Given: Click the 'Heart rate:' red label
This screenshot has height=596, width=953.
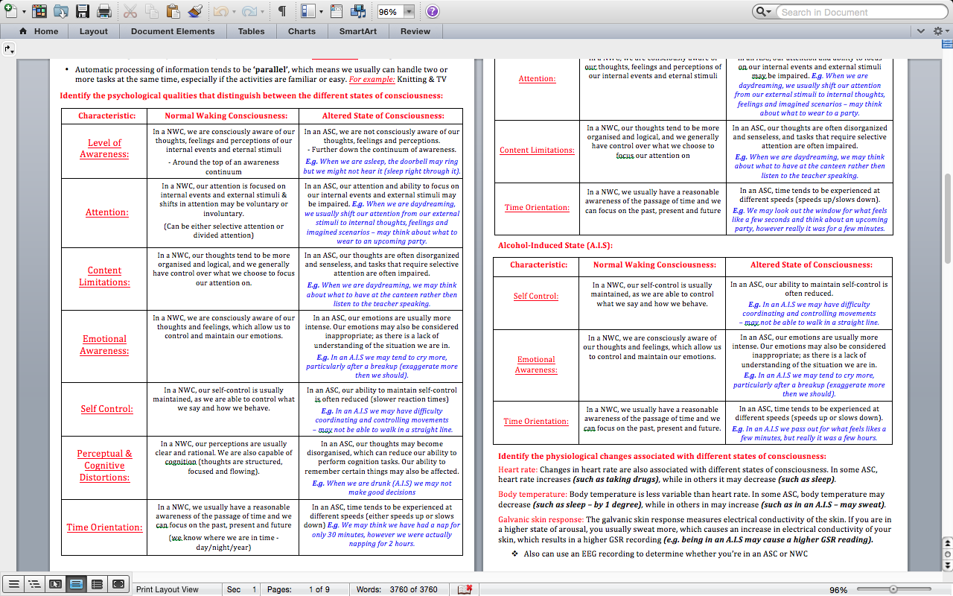Looking at the screenshot, I should pyautogui.click(x=517, y=469).
